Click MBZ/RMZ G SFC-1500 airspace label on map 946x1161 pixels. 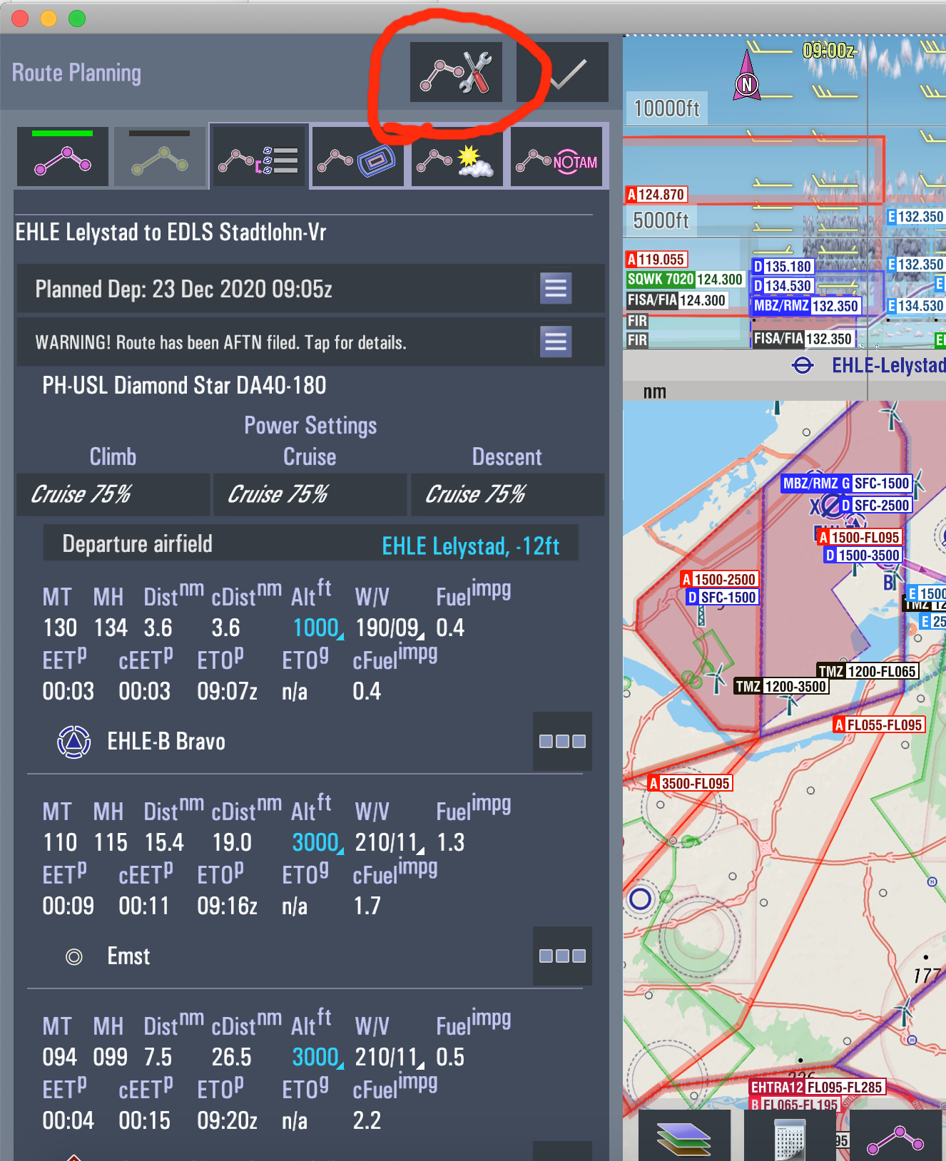tap(846, 484)
